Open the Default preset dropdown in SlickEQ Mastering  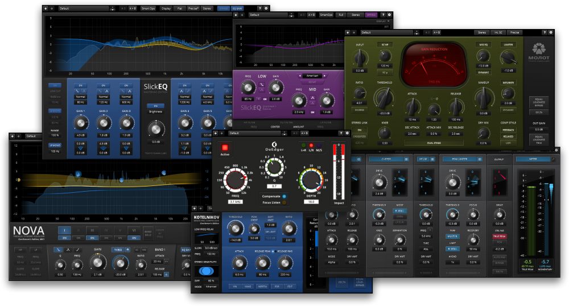point(83,9)
